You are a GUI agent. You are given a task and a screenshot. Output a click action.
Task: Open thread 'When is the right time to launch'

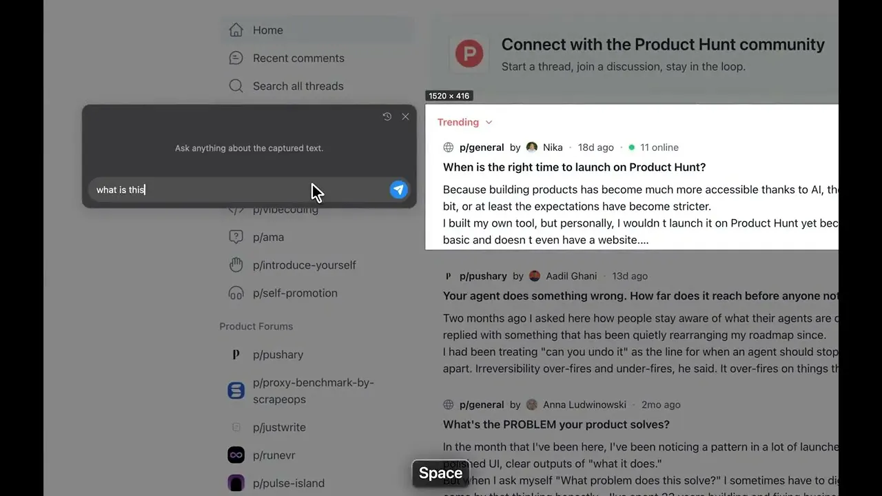click(x=575, y=167)
